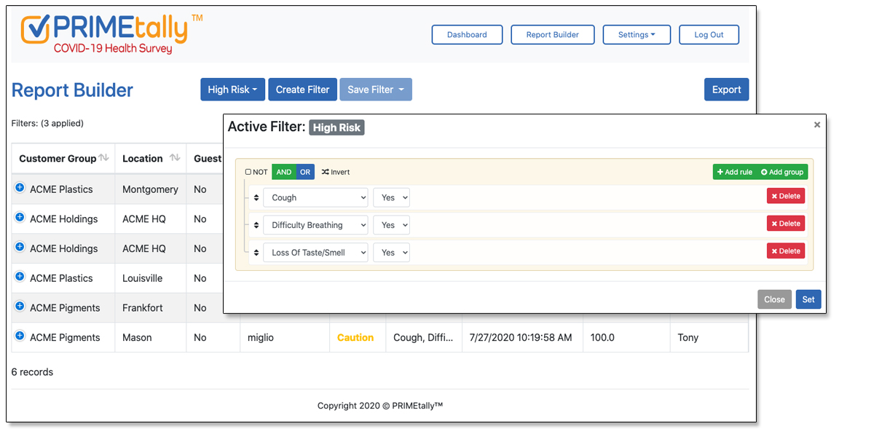Open the High Risk filter dropdown

pyautogui.click(x=232, y=90)
